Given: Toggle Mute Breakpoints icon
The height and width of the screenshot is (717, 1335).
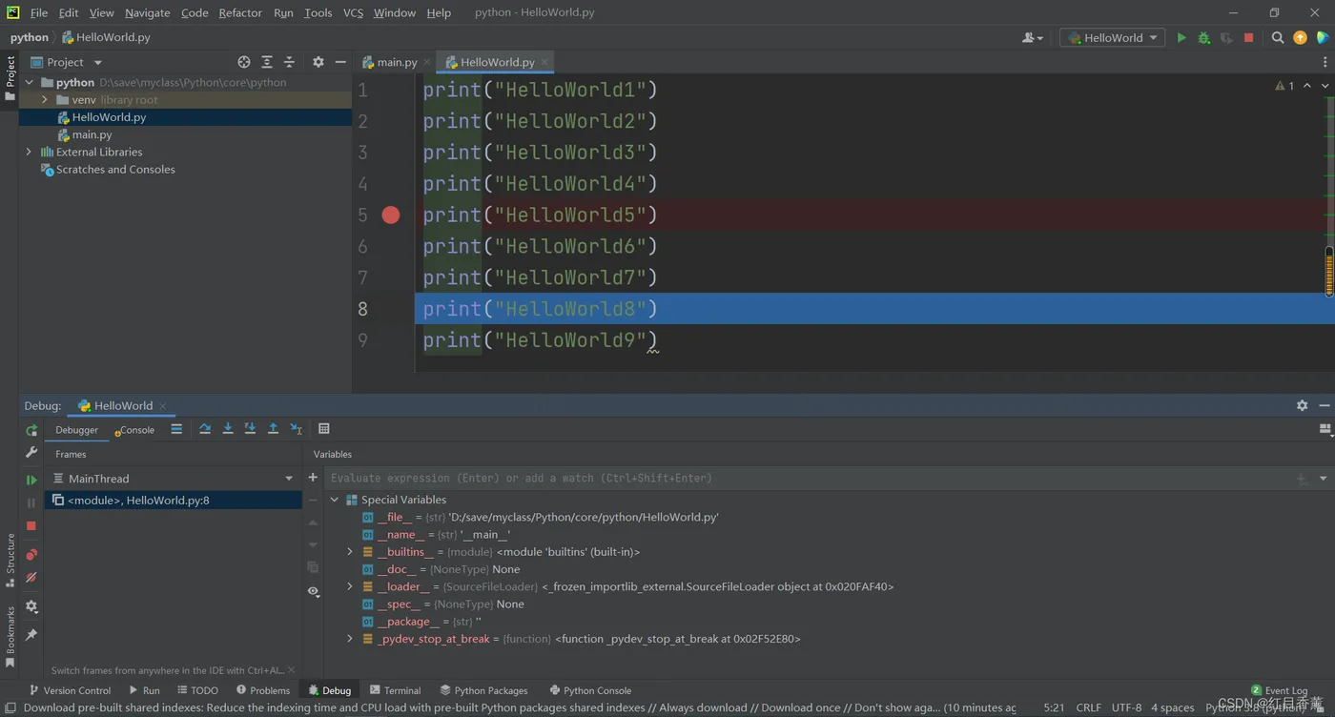Looking at the screenshot, I should (31, 577).
